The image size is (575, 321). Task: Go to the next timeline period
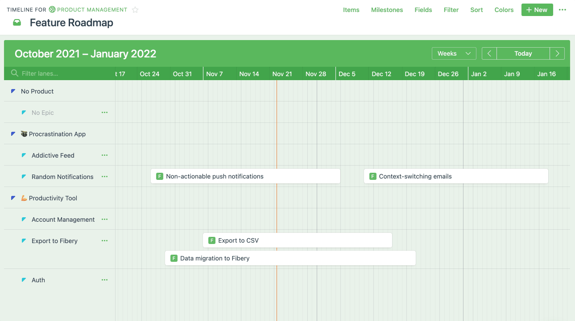[x=557, y=53]
